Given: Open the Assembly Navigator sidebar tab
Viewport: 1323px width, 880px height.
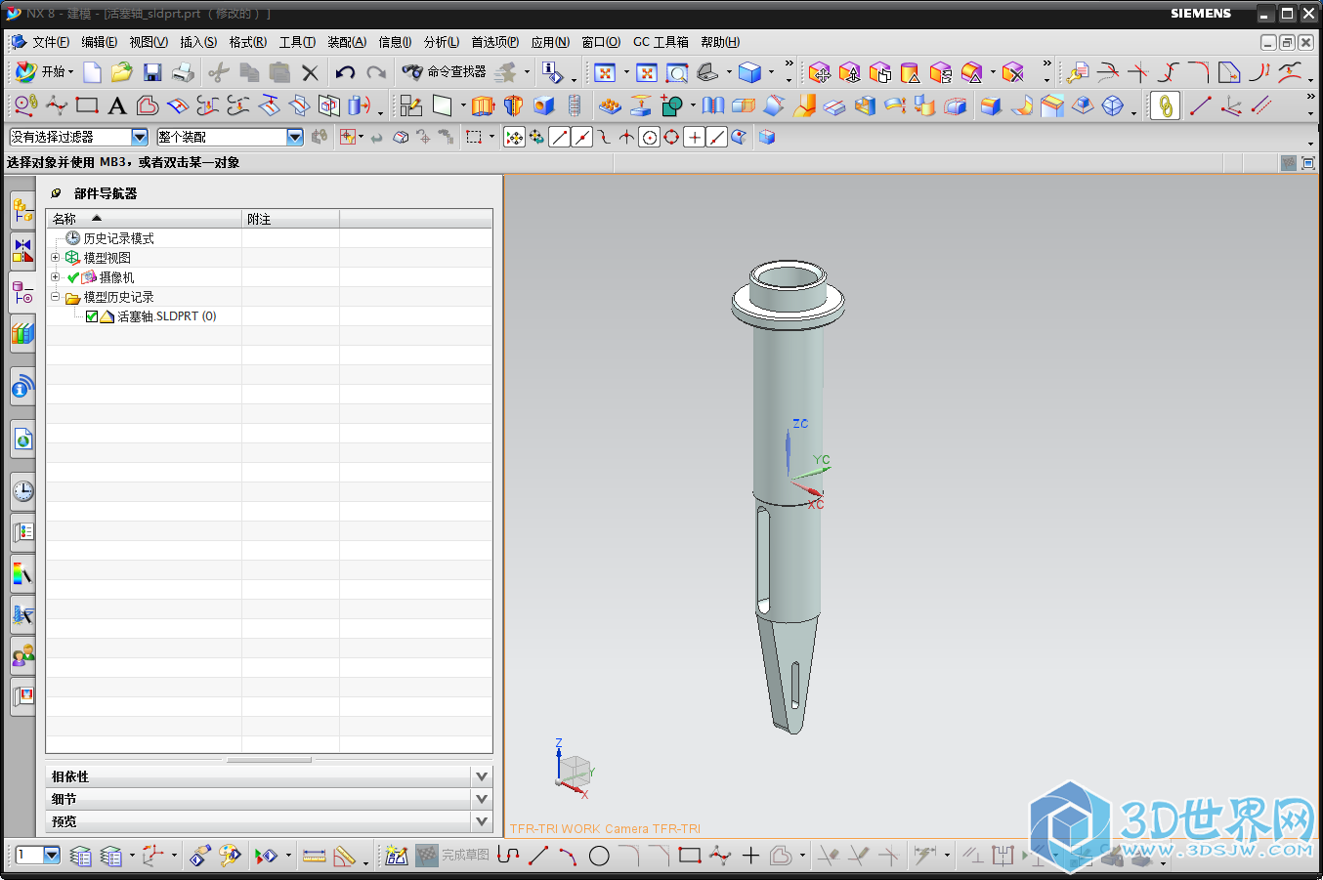Looking at the screenshot, I should click(x=22, y=209).
